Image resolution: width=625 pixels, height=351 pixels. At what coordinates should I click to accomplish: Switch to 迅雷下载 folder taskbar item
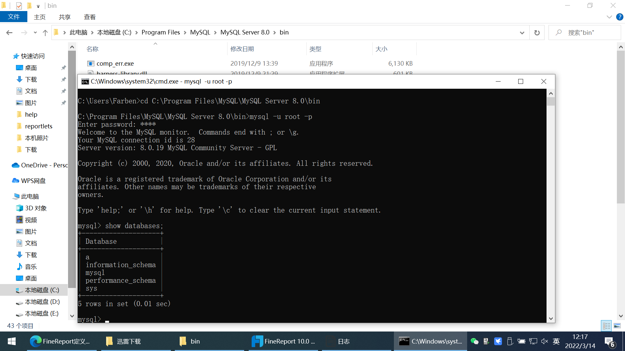pos(136,341)
